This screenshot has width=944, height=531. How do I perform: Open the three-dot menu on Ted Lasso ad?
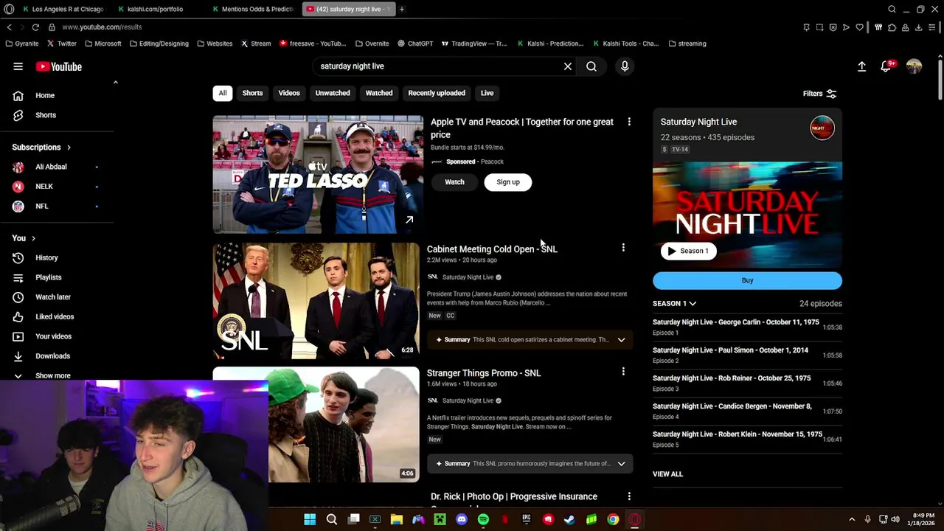pyautogui.click(x=629, y=122)
